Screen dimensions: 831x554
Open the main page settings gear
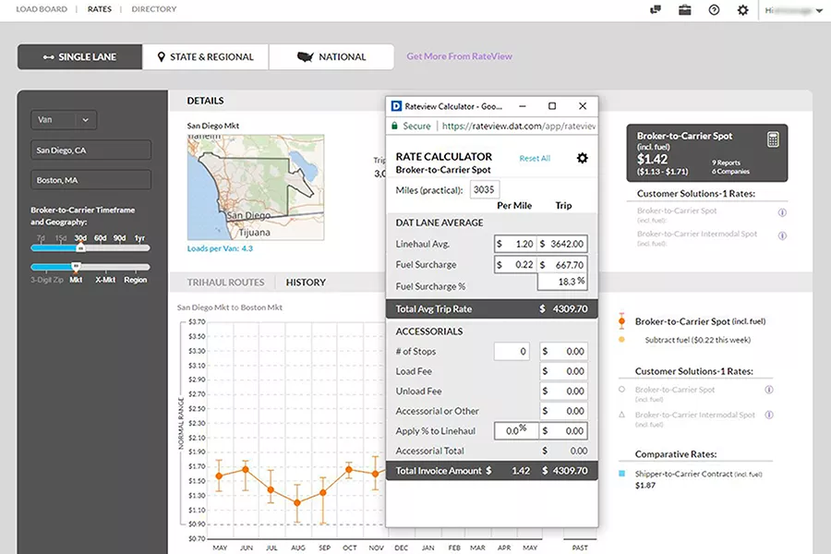tap(743, 9)
